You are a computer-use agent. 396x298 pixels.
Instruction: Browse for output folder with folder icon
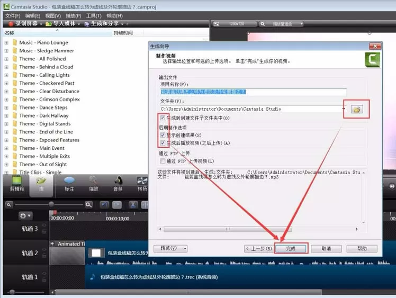(x=357, y=110)
